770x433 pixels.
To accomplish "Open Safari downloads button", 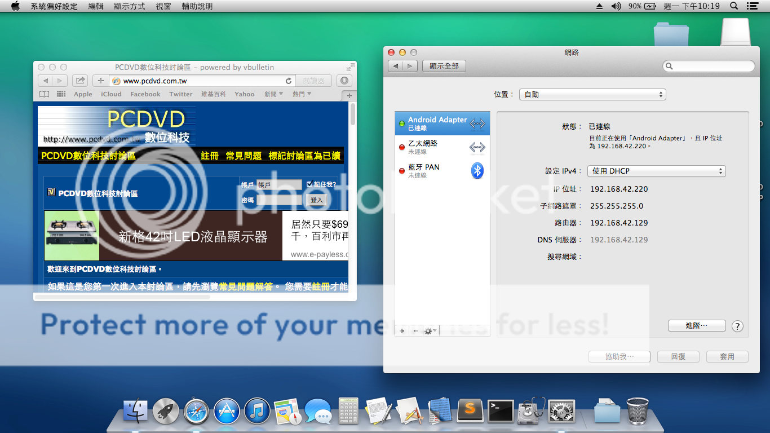I will pos(344,81).
